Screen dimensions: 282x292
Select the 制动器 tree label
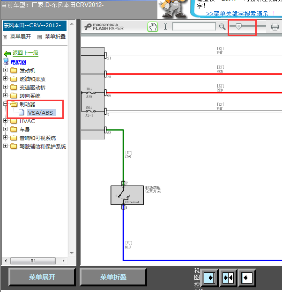(27, 104)
